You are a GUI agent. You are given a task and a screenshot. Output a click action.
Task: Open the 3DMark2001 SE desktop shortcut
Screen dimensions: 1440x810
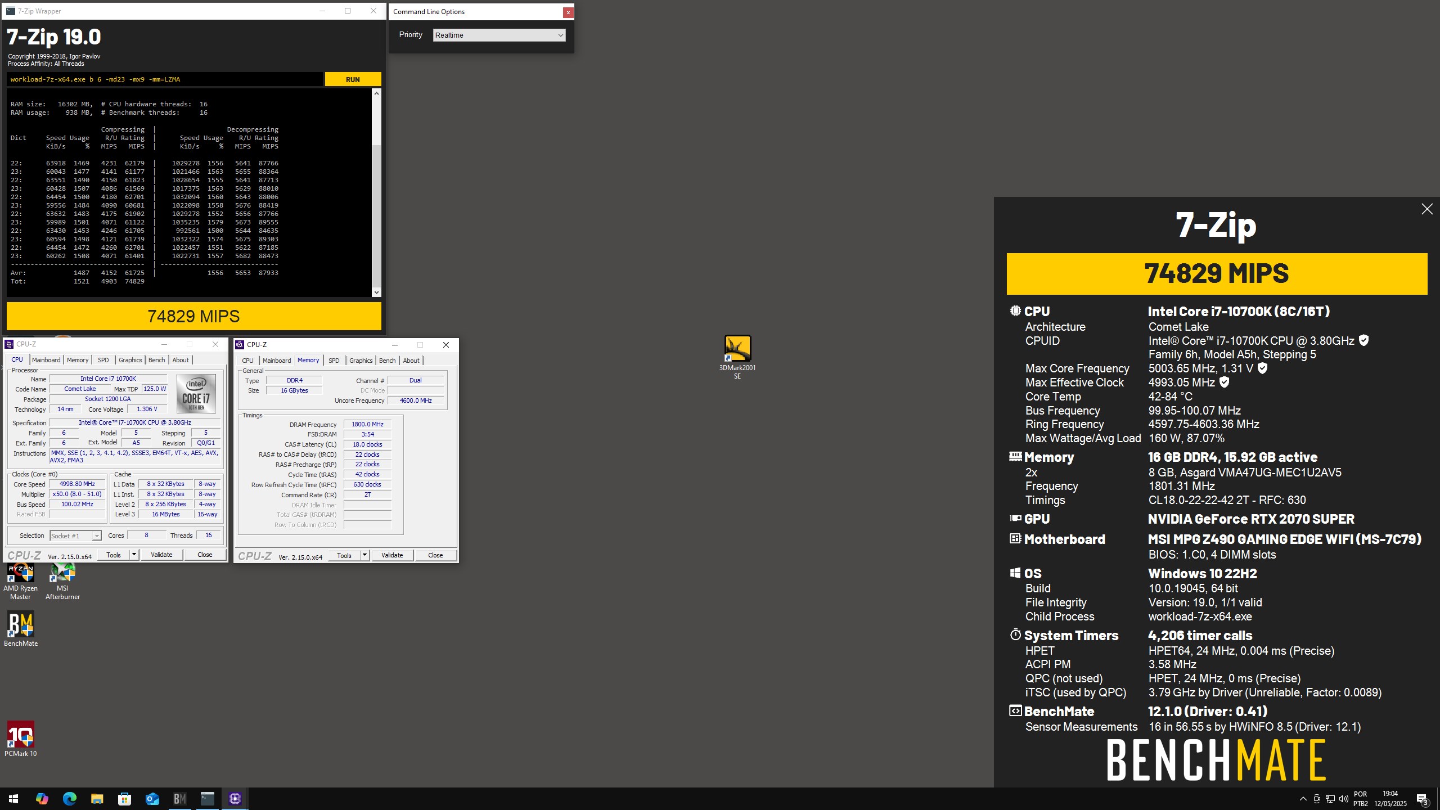point(737,357)
